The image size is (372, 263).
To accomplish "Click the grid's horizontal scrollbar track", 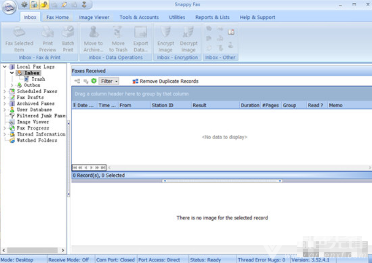I will pyautogui.click(x=240, y=168).
